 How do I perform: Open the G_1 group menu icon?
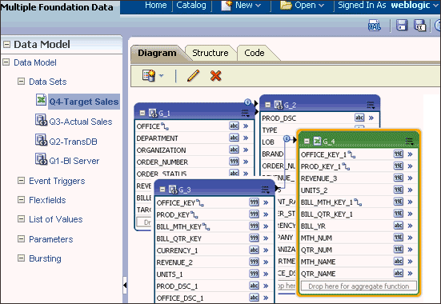[245, 113]
